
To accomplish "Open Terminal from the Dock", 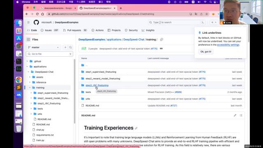I will coord(19,61).
